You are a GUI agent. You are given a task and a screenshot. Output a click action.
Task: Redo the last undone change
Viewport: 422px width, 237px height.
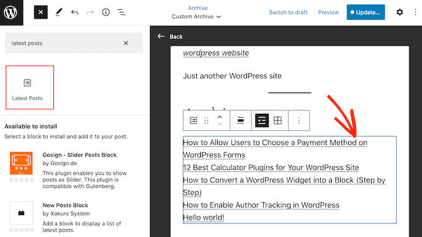tap(90, 12)
